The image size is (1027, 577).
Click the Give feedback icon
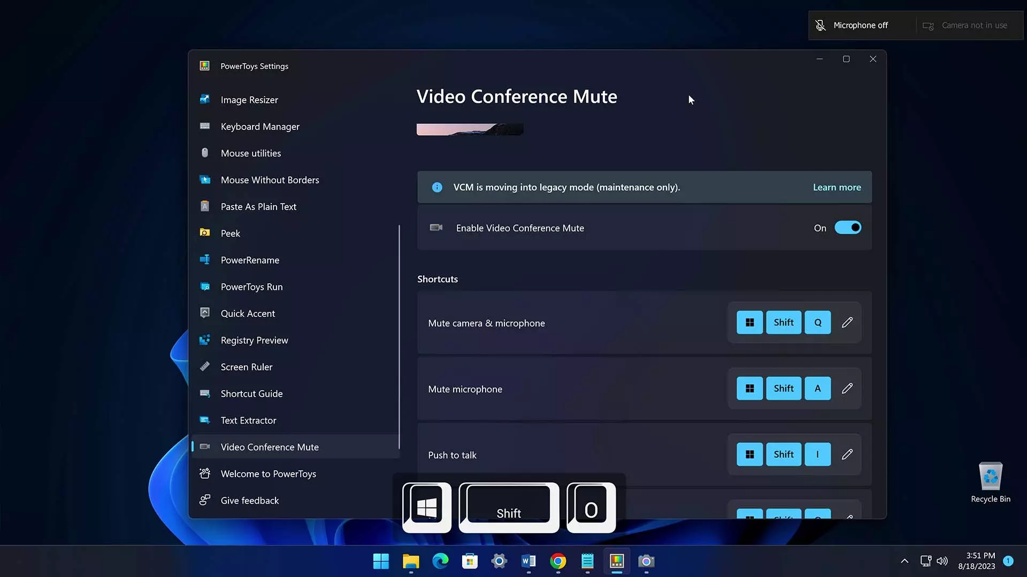pyautogui.click(x=205, y=500)
